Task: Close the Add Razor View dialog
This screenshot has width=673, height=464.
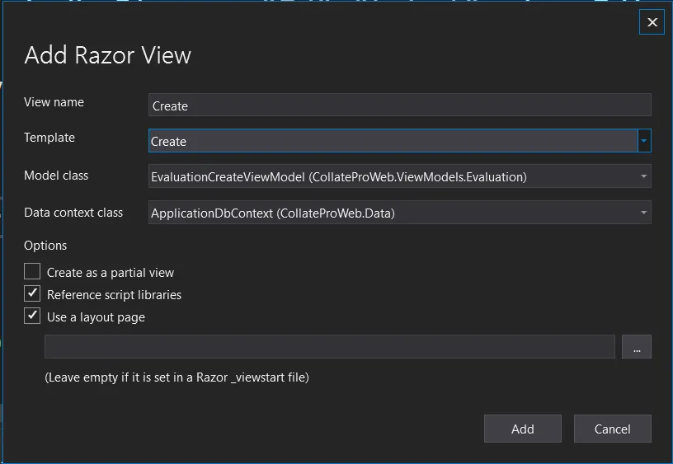Action: (652, 22)
